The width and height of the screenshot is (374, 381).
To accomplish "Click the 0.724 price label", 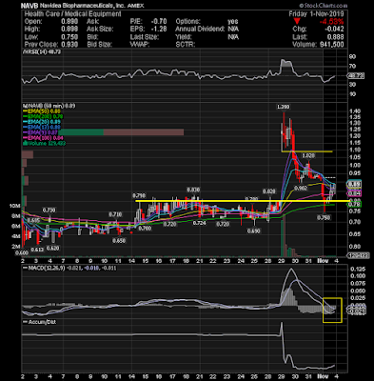I will click(200, 223).
